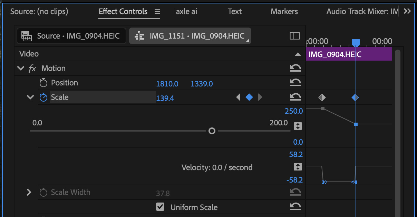417x217 pixels.
Task: Toggle Position animation stopwatch
Action: [x=43, y=83]
